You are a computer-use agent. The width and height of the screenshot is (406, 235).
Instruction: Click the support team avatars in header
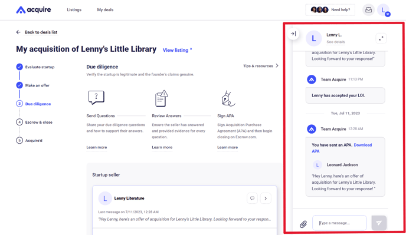[x=319, y=10]
